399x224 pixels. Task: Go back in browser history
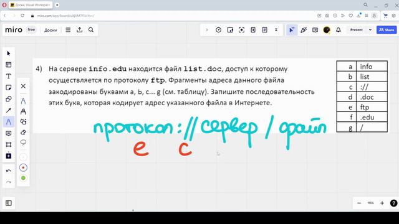pos(5,16)
